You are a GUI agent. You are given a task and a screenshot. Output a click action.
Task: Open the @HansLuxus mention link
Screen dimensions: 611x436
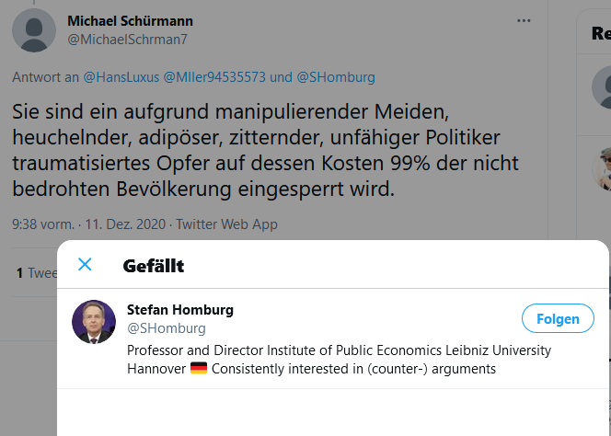[121, 77]
